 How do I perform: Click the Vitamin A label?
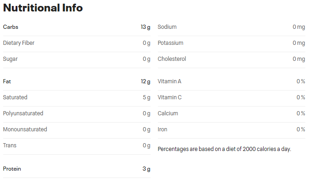point(169,81)
